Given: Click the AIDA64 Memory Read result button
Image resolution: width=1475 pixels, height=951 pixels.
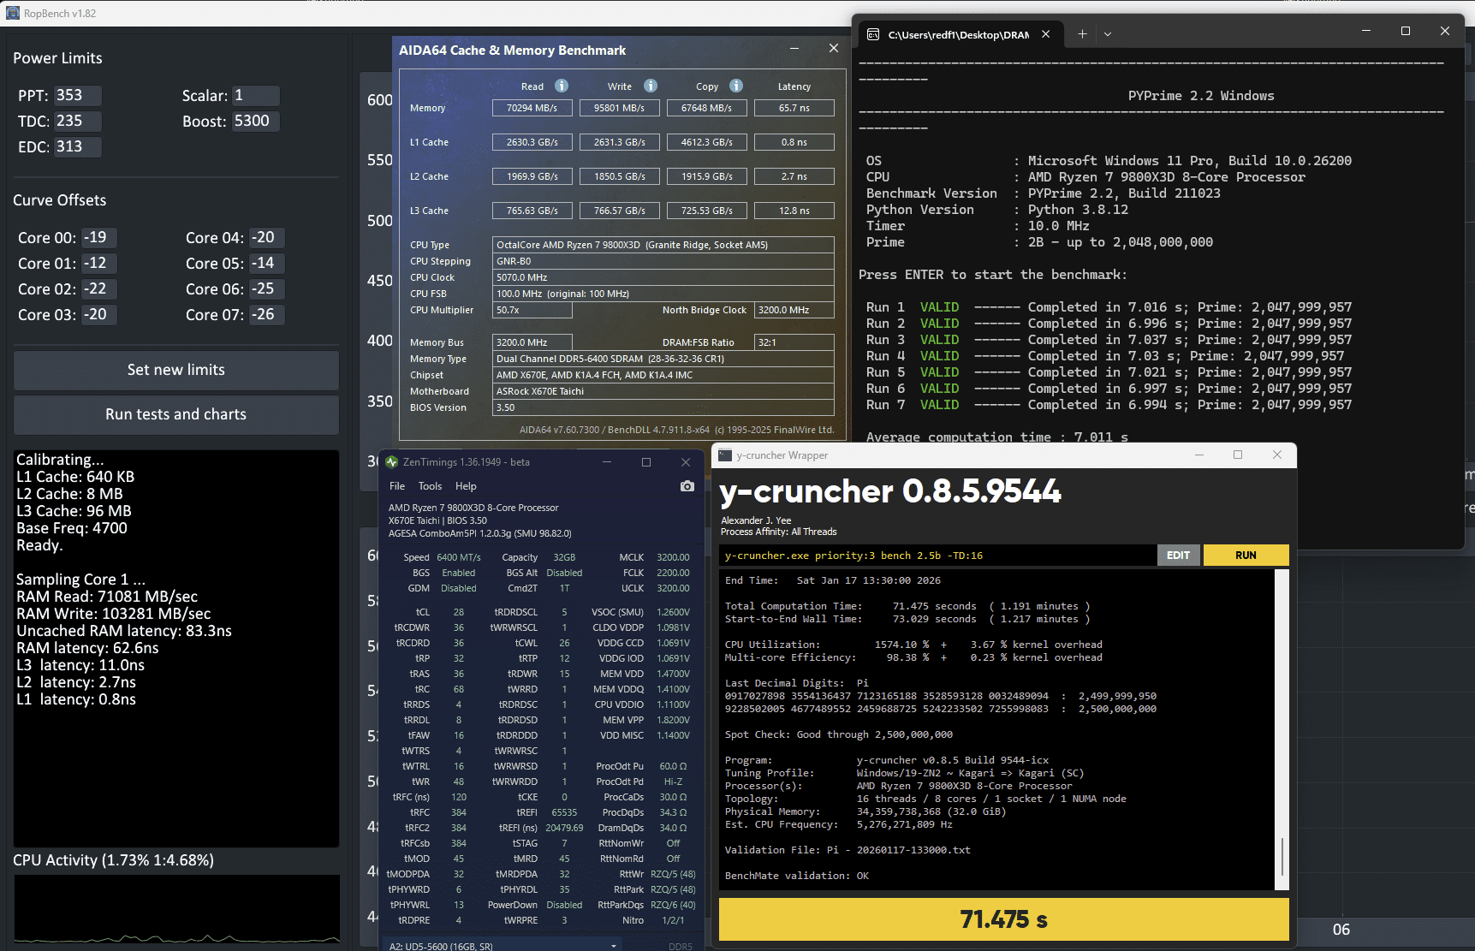Looking at the screenshot, I should pos(532,108).
